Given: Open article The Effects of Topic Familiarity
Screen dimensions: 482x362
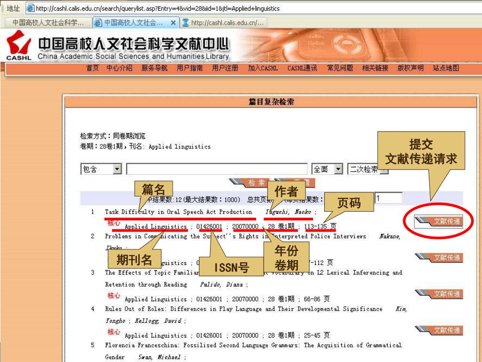Looking at the screenshot, I should click(253, 278).
